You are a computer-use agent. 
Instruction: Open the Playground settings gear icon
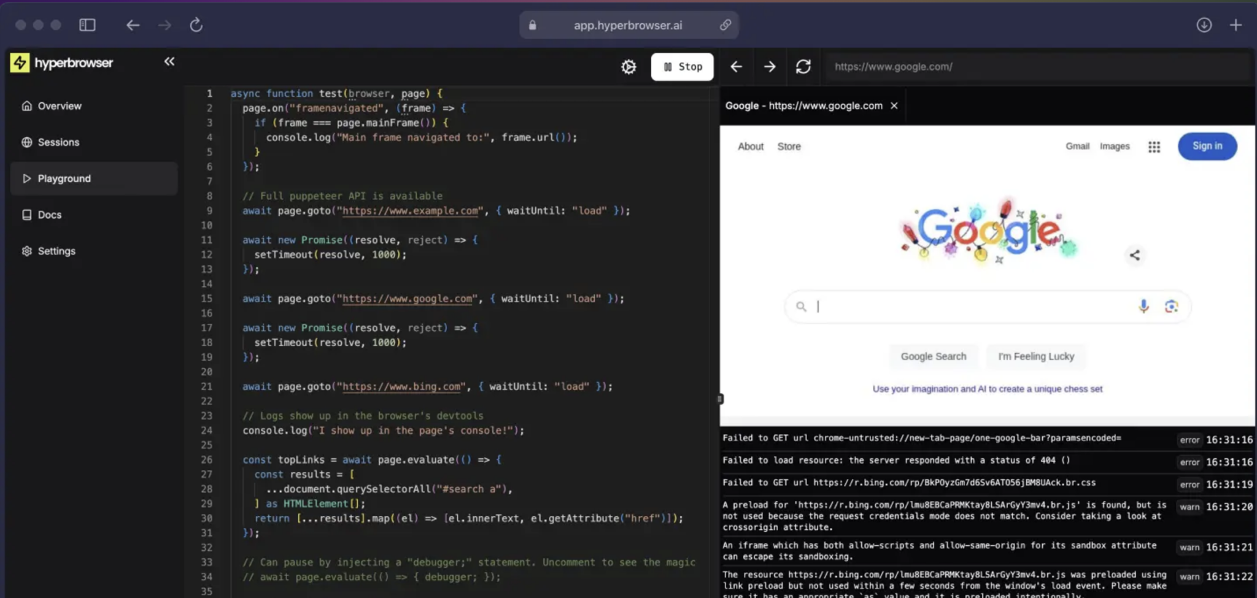tap(628, 66)
